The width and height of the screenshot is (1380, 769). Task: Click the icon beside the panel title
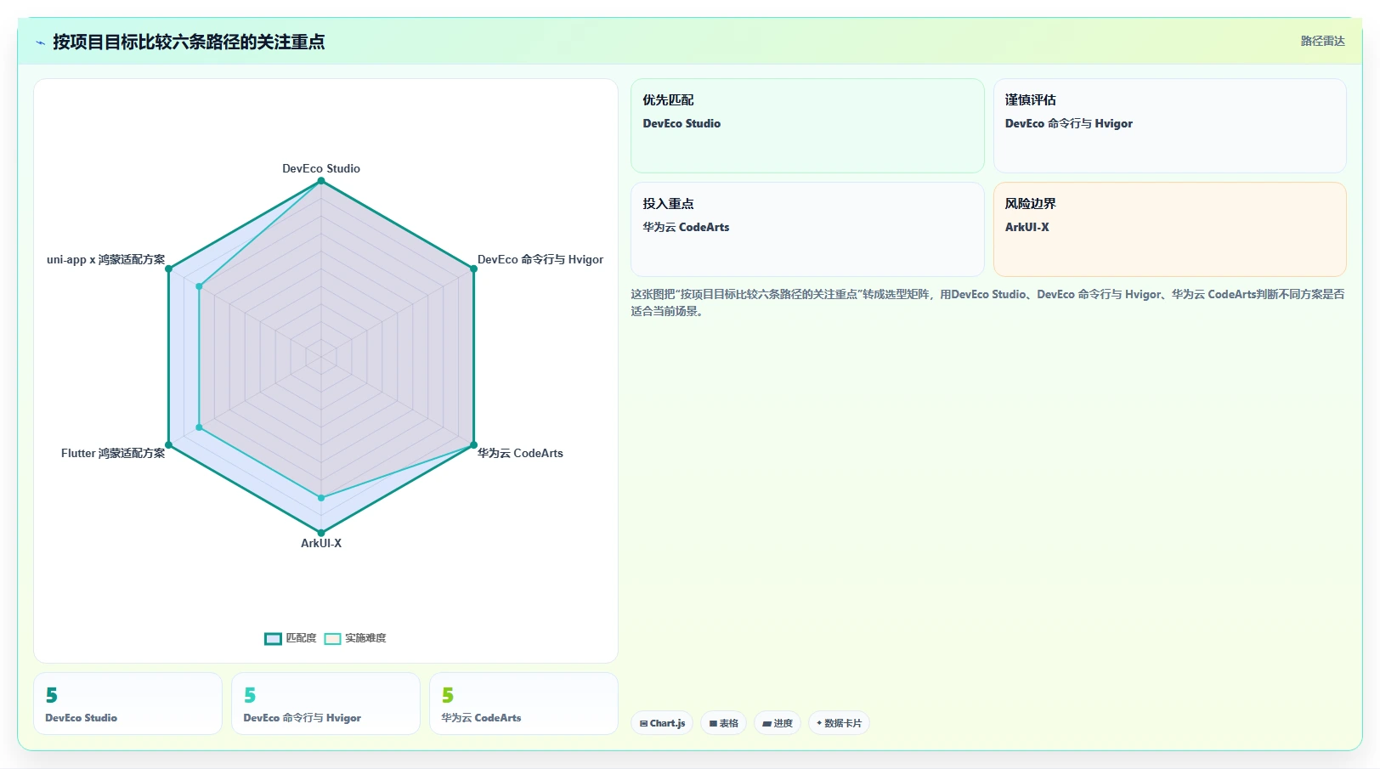coord(40,42)
